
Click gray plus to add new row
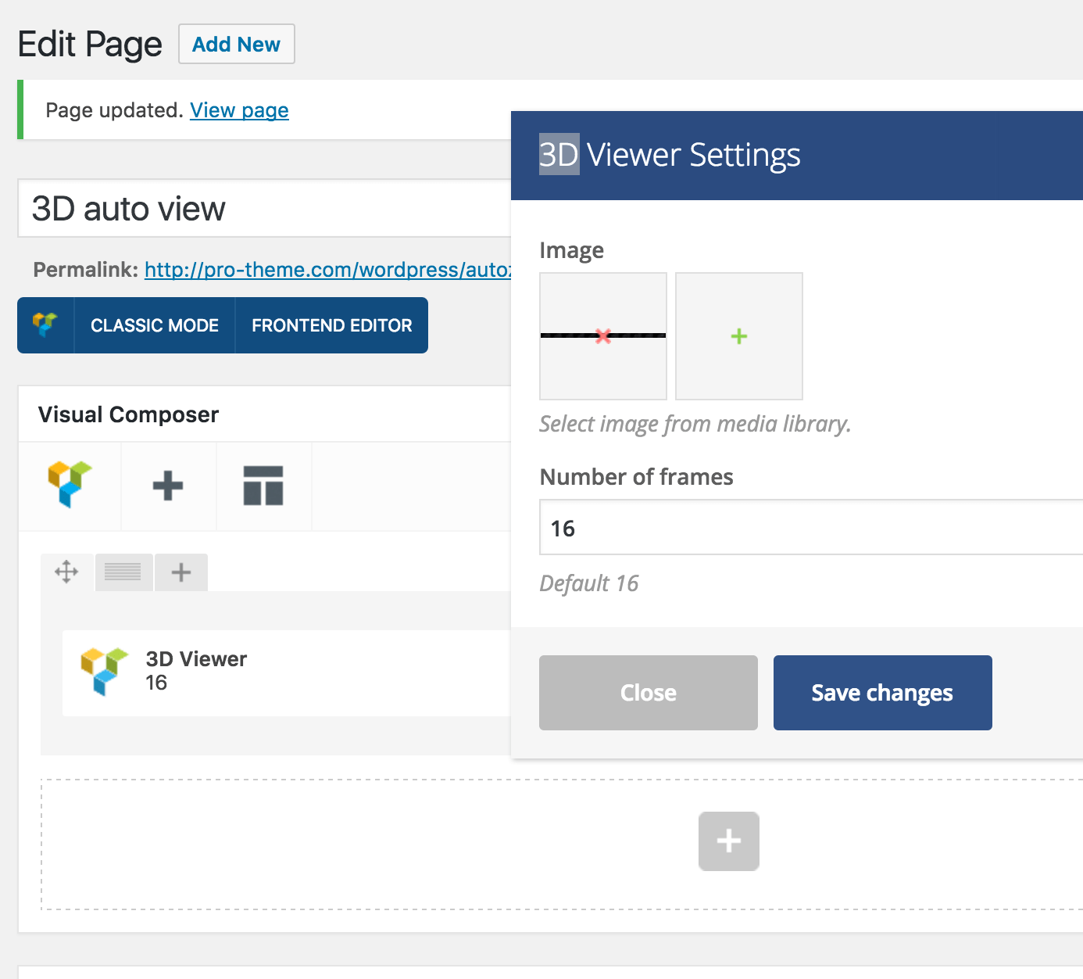(729, 841)
